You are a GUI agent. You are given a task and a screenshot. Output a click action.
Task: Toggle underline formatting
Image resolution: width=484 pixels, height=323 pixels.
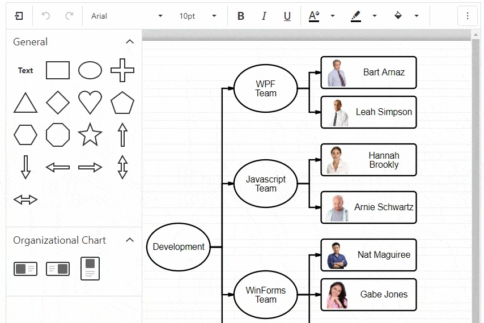[x=287, y=16]
